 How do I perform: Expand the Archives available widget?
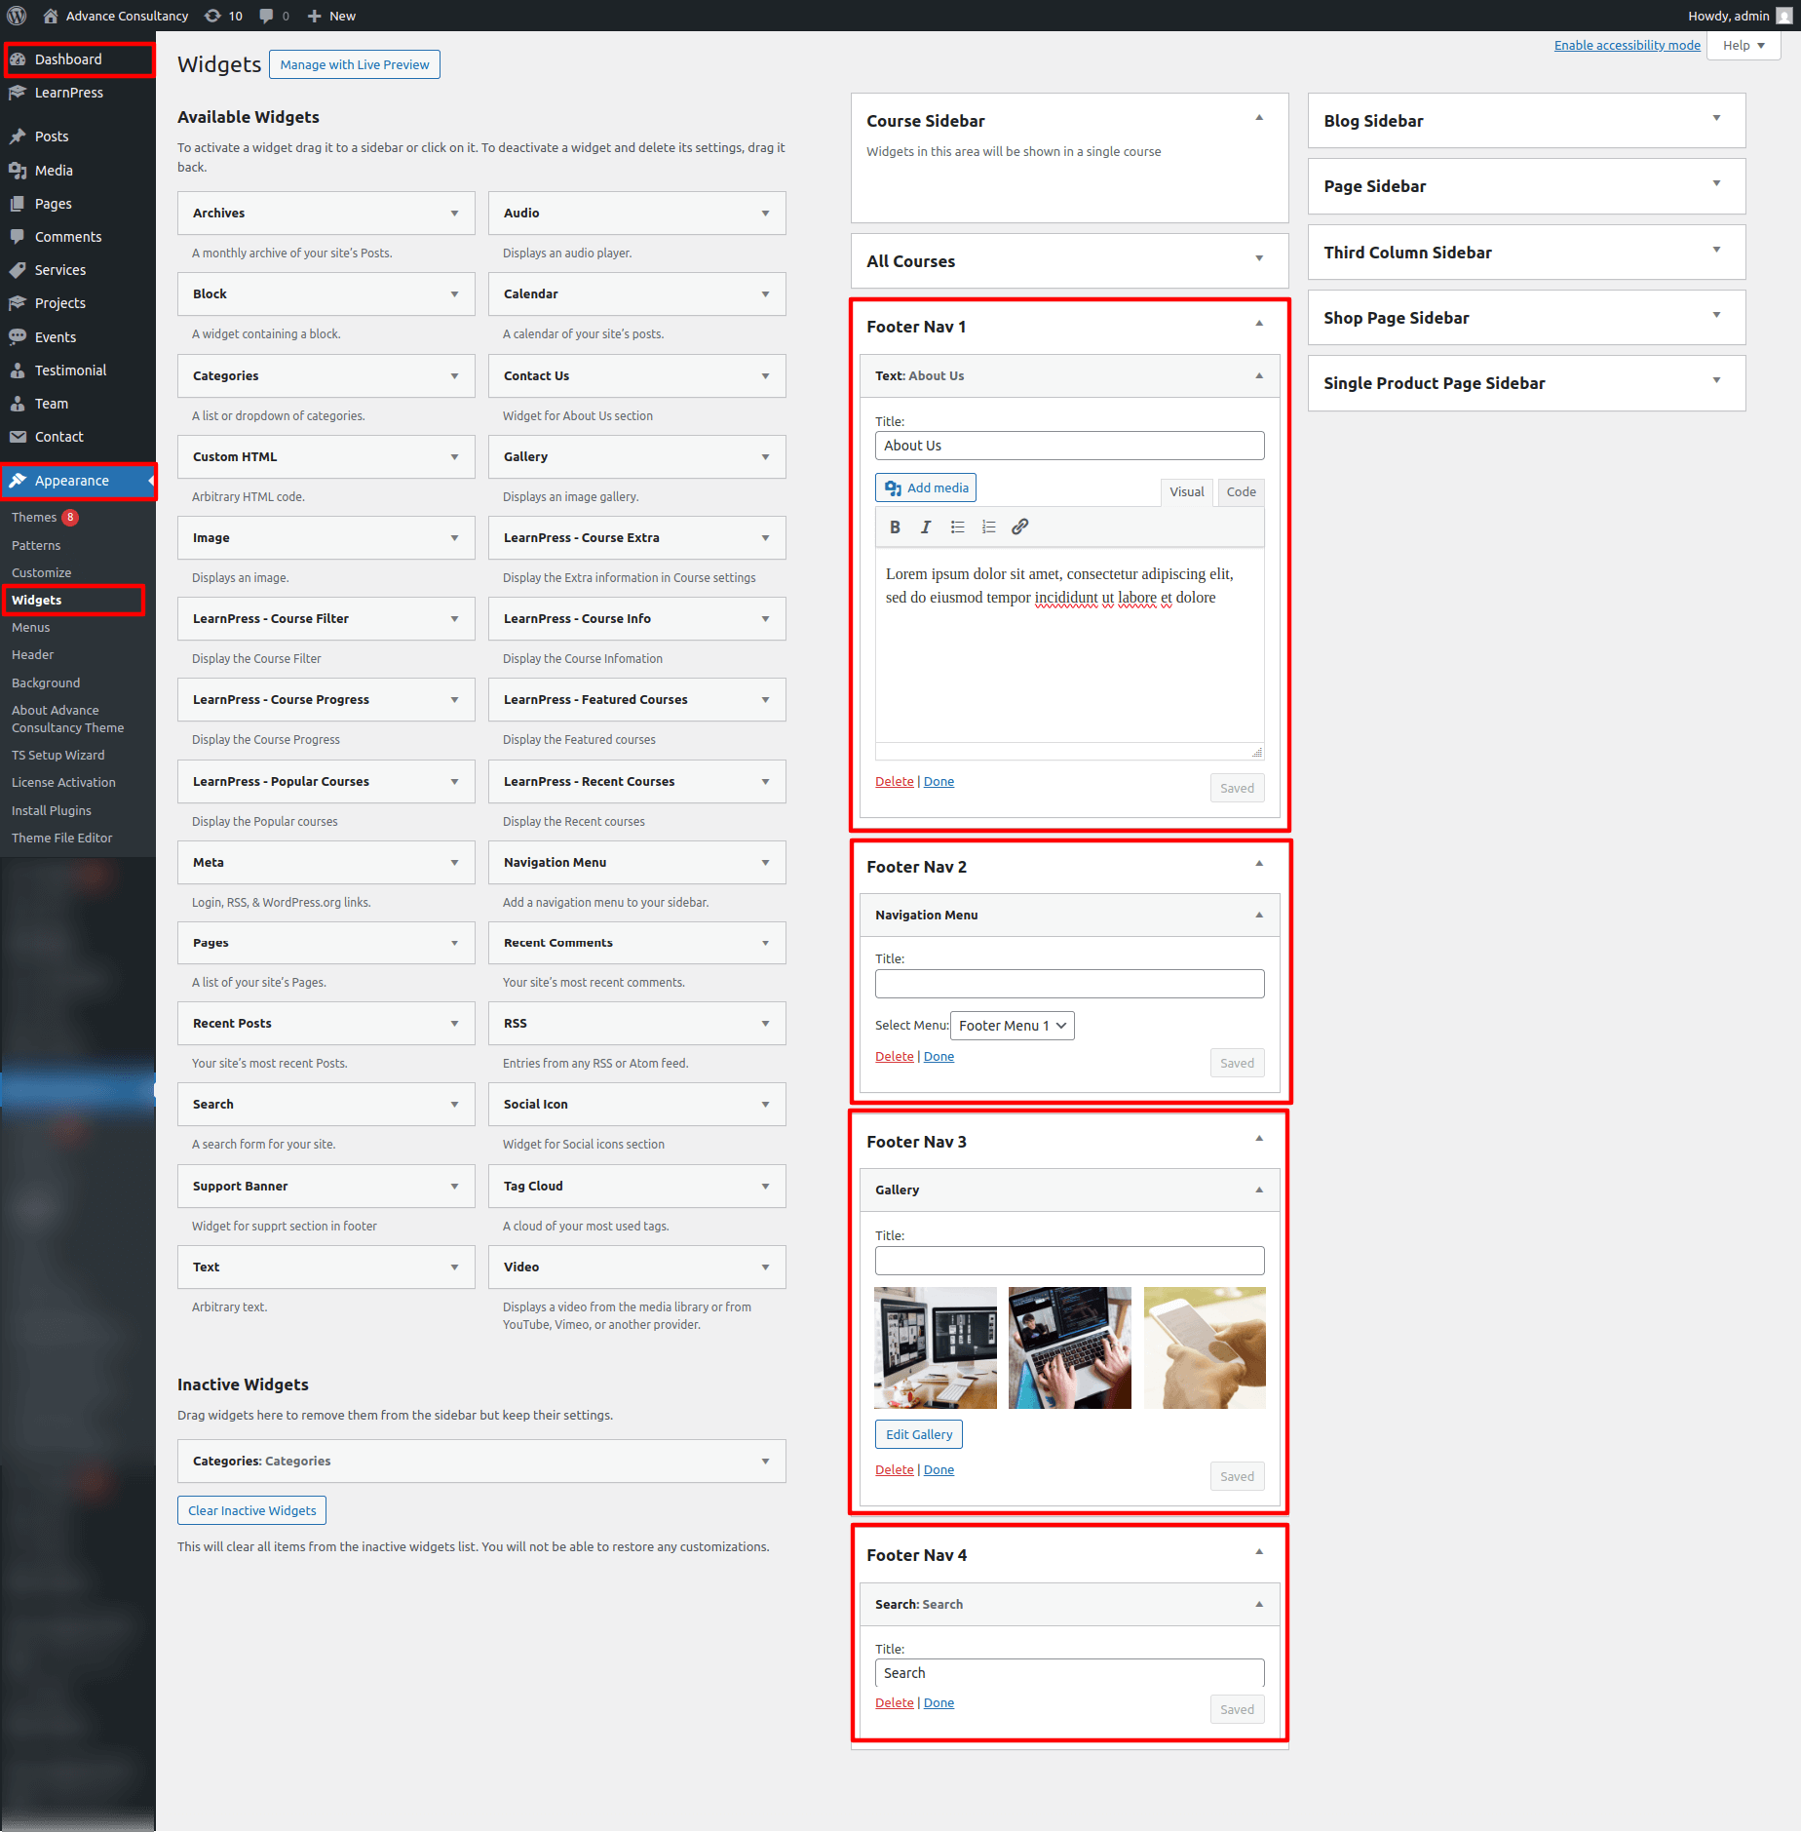click(454, 214)
